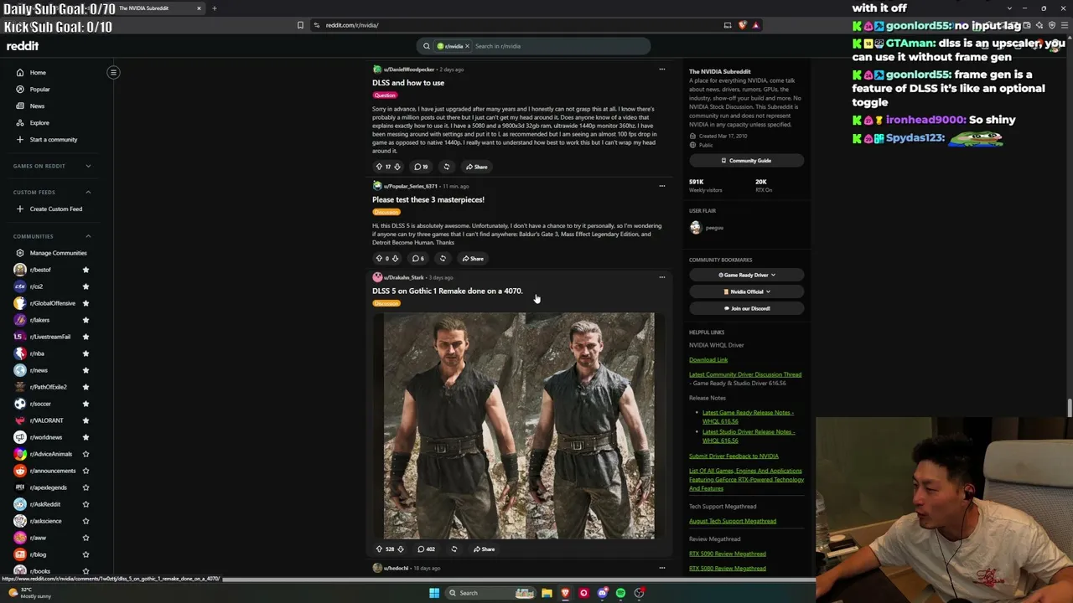The image size is (1073, 603).
Task: Upvote the 'DLSS and how to use' post
Action: coord(379,167)
